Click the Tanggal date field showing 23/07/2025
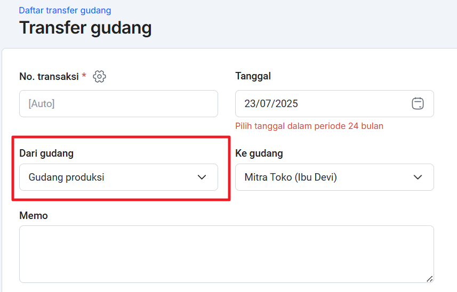Image resolution: width=457 pixels, height=292 pixels. pos(320,104)
